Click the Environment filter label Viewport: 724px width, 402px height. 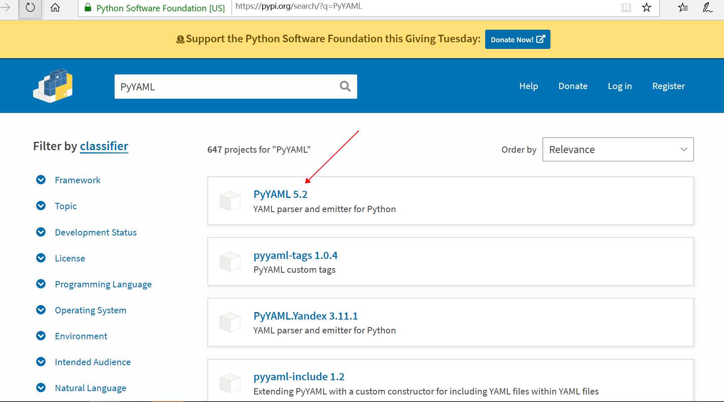point(81,336)
